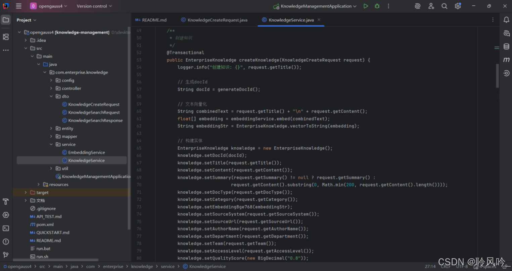
Task: Open the Services tool window icon
Action: (x=6, y=215)
